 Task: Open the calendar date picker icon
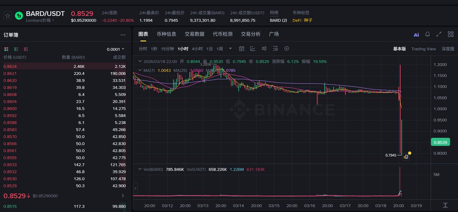click(242, 49)
